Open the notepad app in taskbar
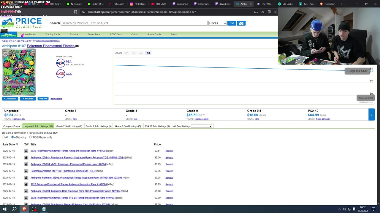Viewport: 380px width, 213px height. pos(44,209)
